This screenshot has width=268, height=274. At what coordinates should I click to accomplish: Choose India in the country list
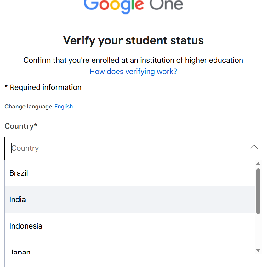(x=18, y=200)
